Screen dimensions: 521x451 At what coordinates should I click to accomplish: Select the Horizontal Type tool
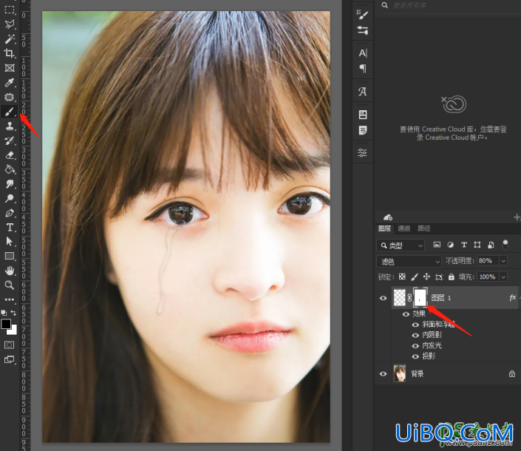(10, 228)
